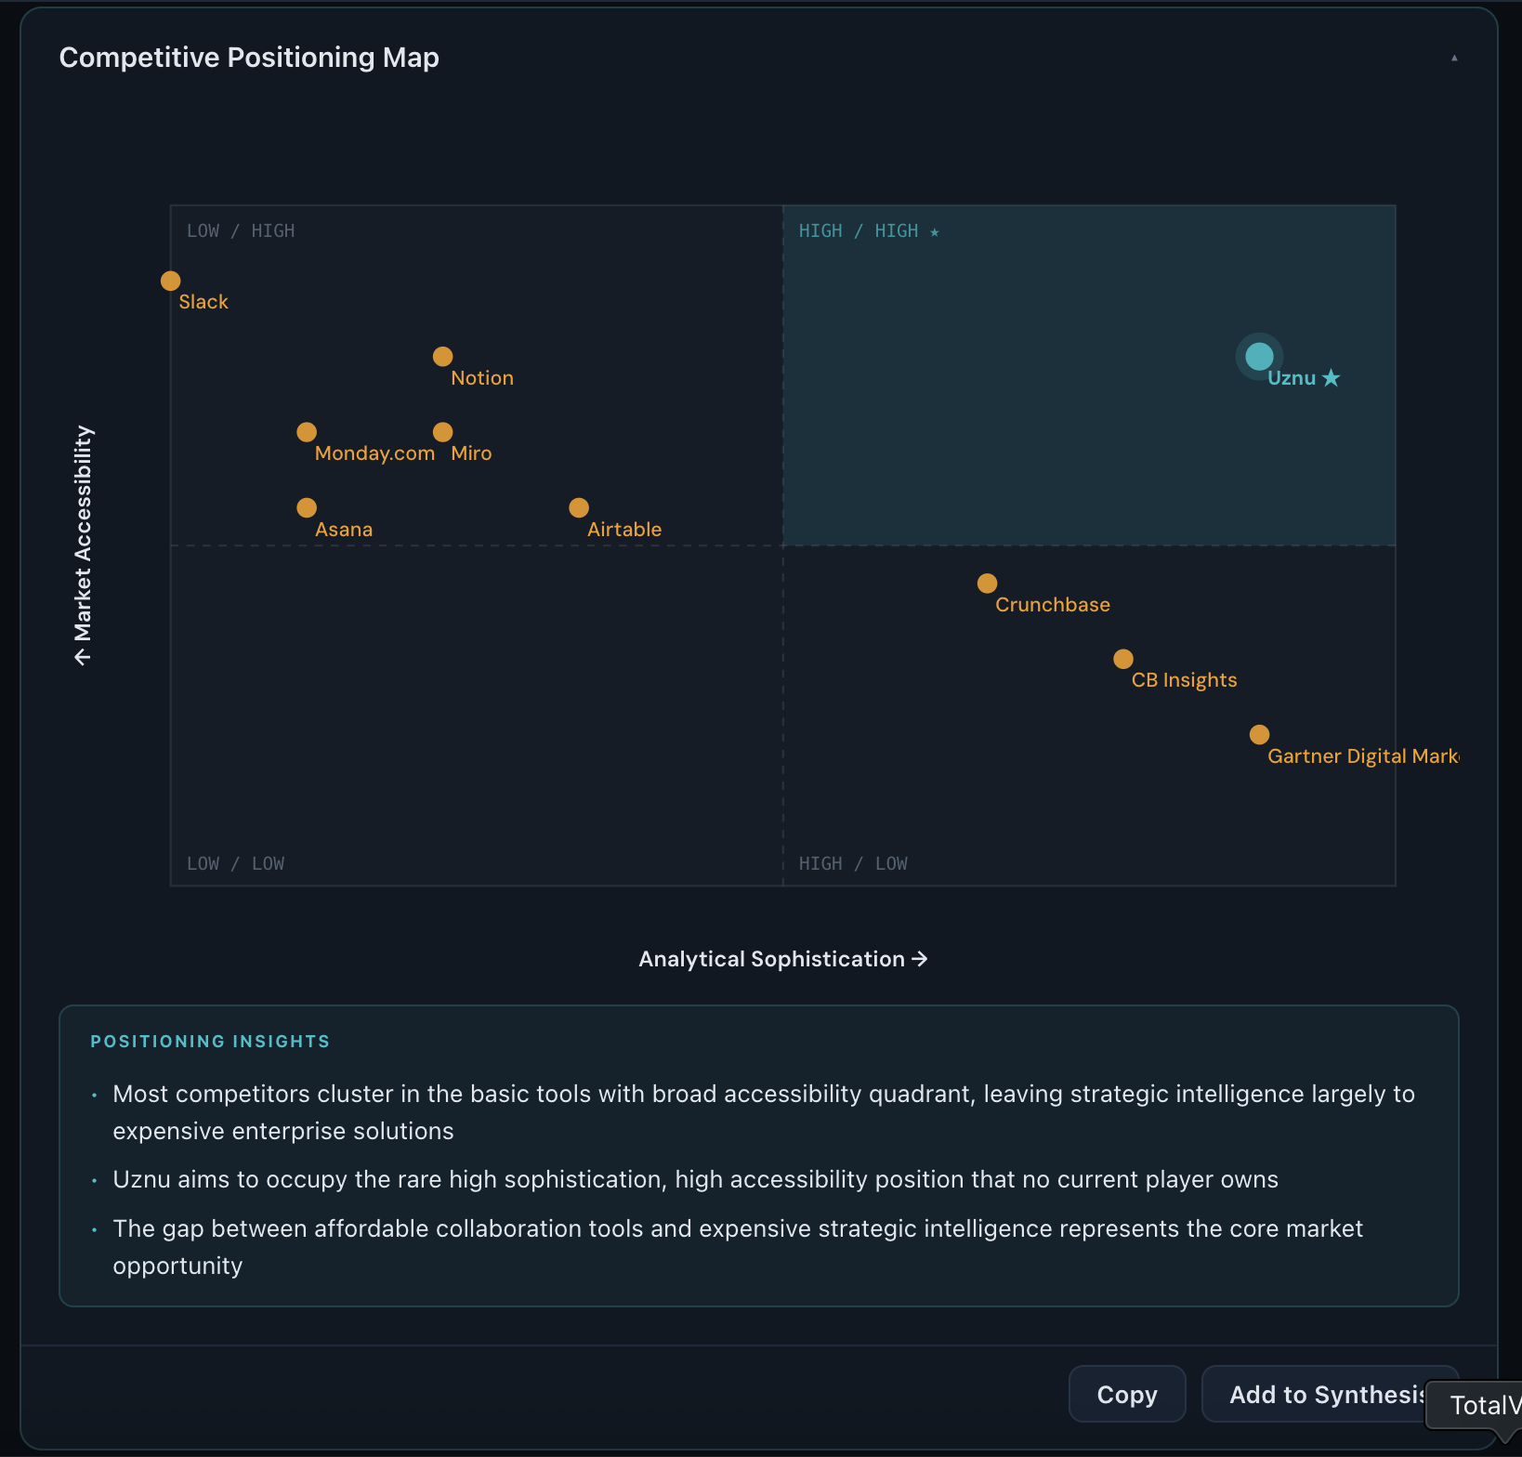Click the Copy button
Image resolution: width=1522 pixels, height=1457 pixels.
coord(1127,1394)
